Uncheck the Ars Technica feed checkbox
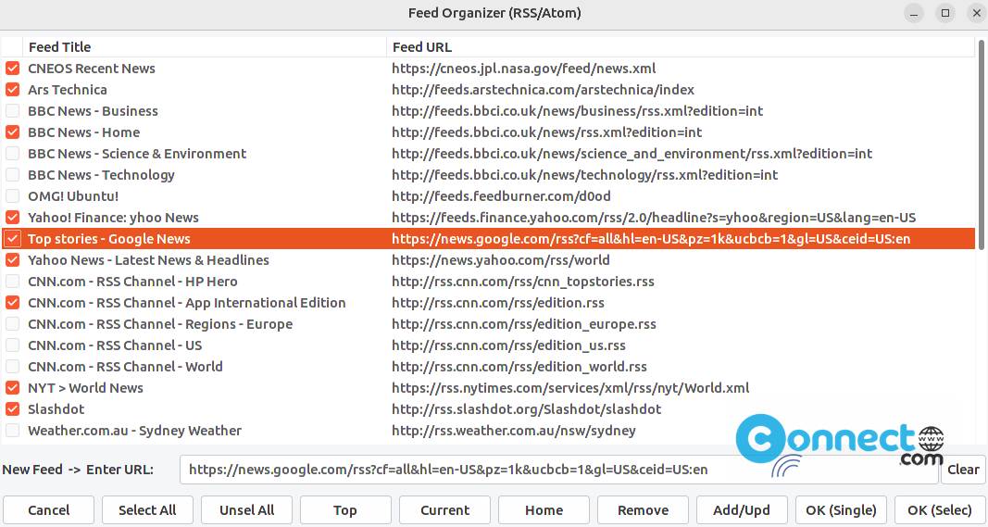This screenshot has width=988, height=527. pos(13,90)
